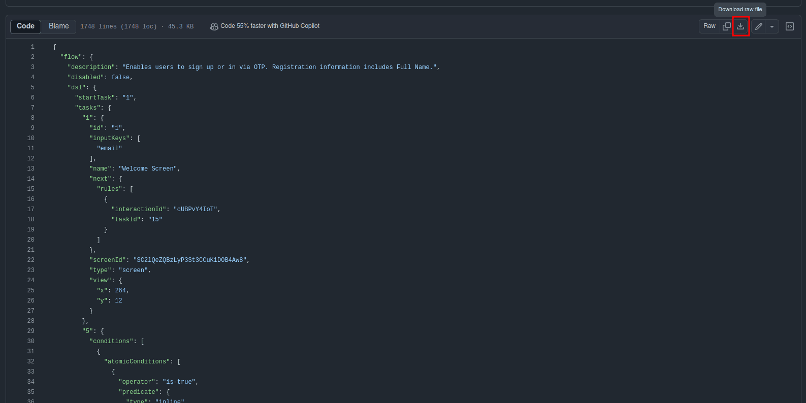Select the Code view tab
The image size is (806, 403).
25,26
